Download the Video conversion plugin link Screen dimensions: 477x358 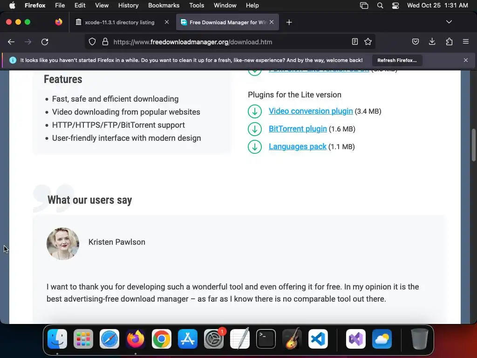(311, 111)
